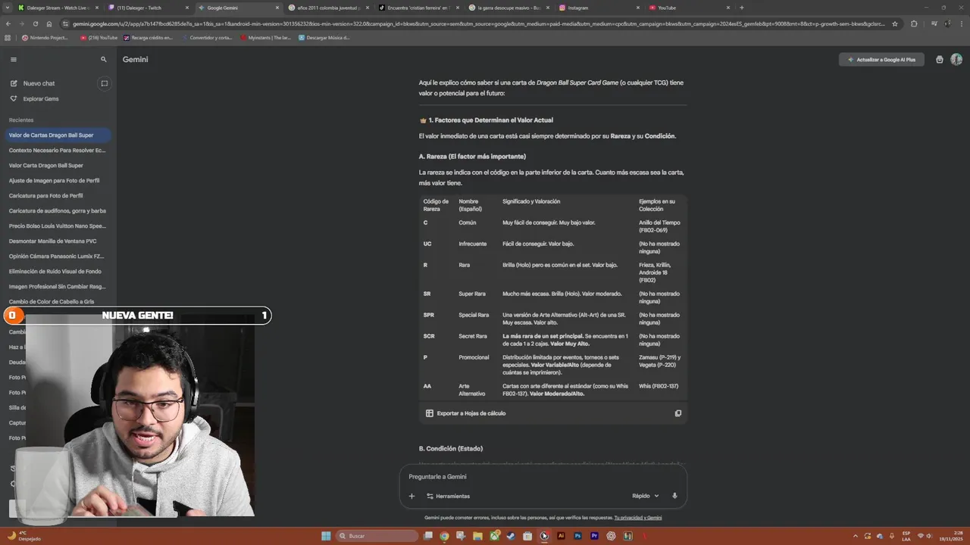Open chat Valor Carta Dragon Ball Super

[56, 165]
